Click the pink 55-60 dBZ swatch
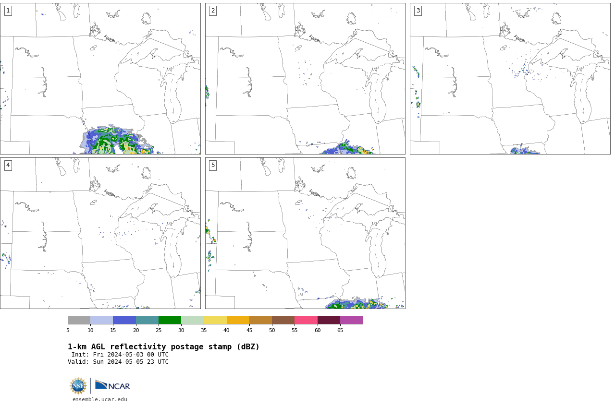 [x=306, y=320]
